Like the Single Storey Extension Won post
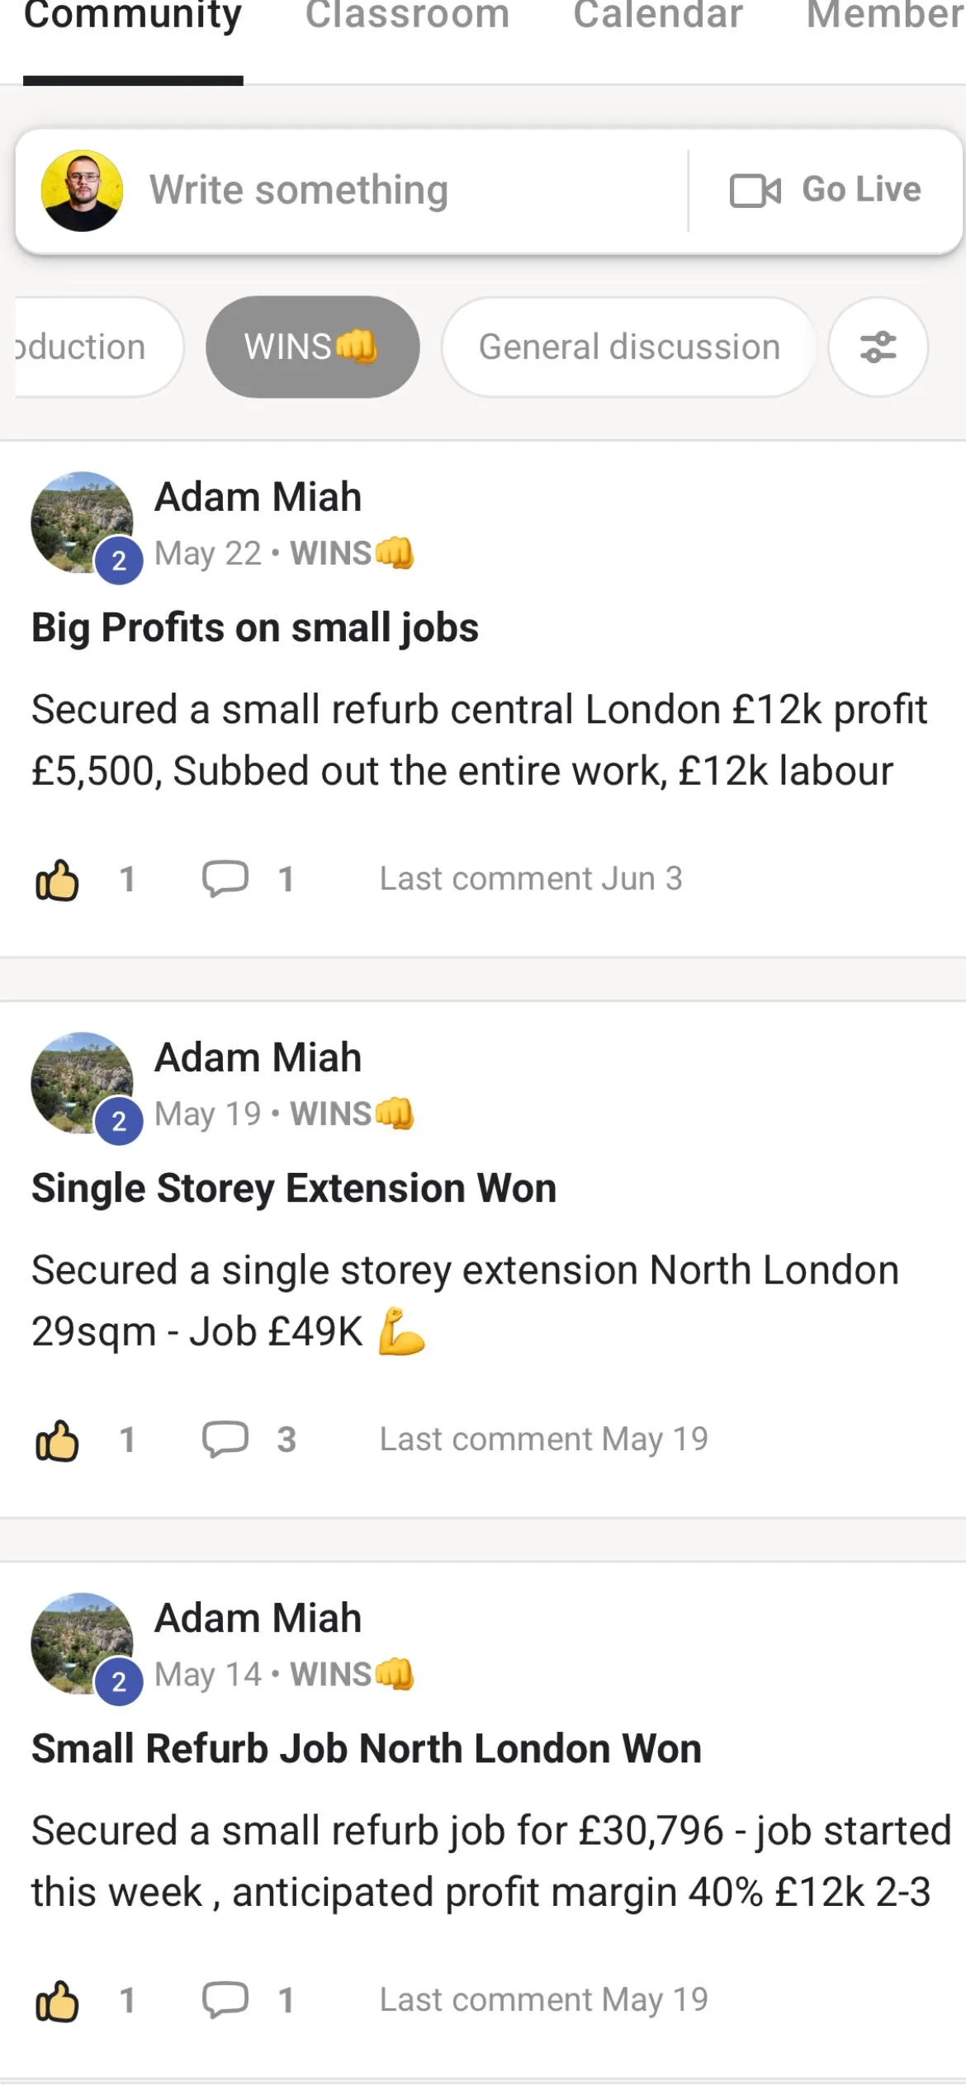This screenshot has width=966, height=2090. click(57, 1440)
